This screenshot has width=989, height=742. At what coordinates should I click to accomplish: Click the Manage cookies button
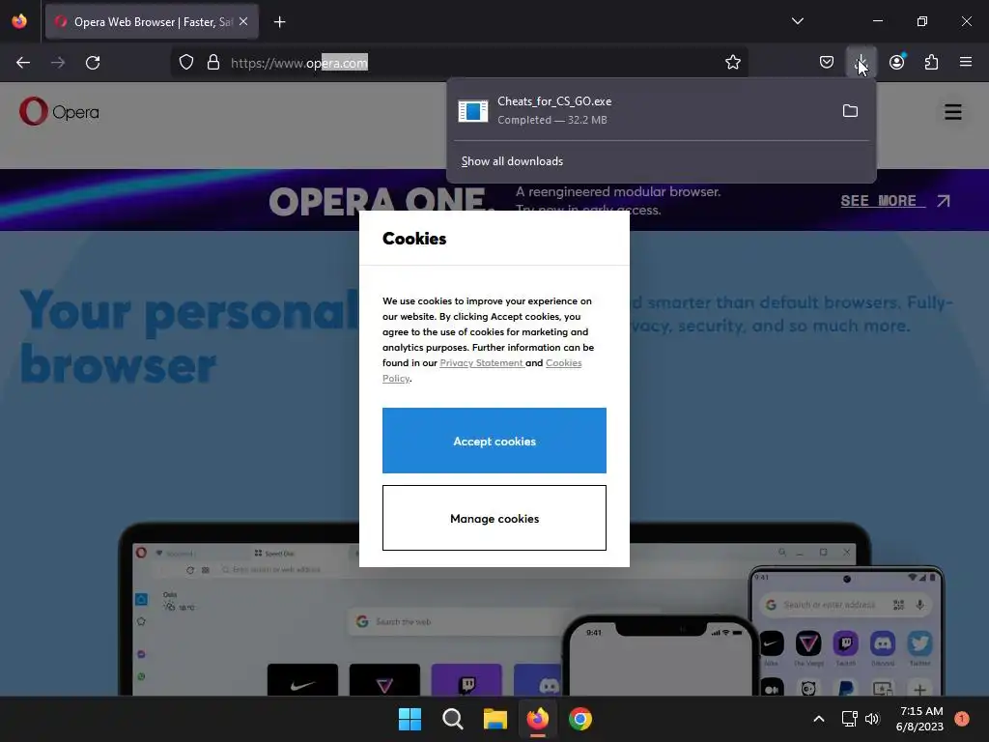pyautogui.click(x=494, y=518)
